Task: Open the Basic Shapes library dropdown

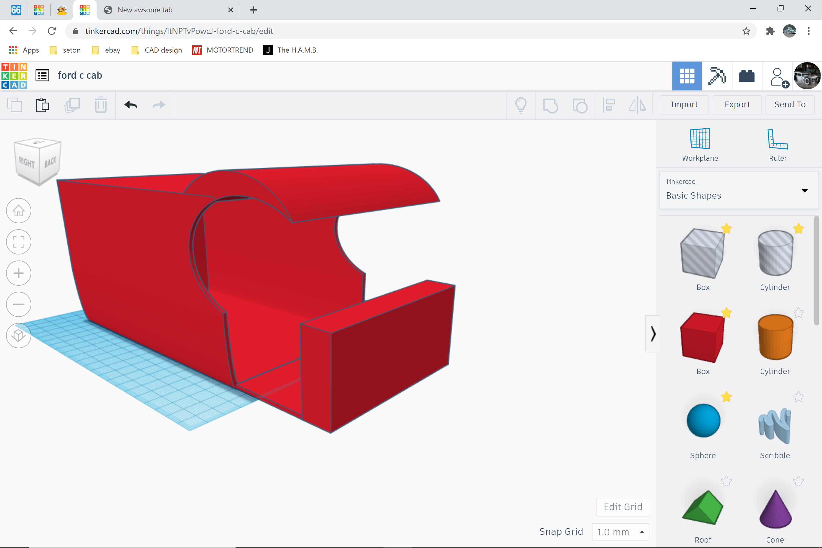Action: pos(738,190)
